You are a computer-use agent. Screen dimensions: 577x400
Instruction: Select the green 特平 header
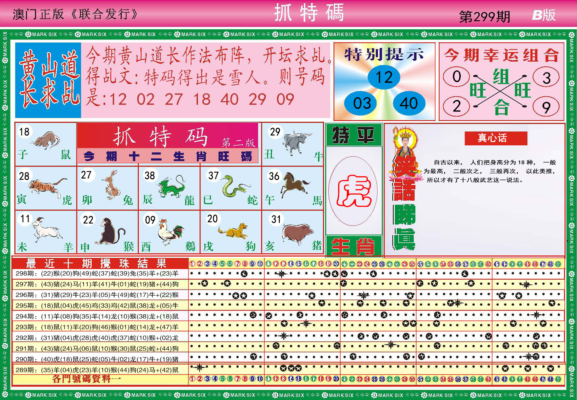(x=353, y=135)
